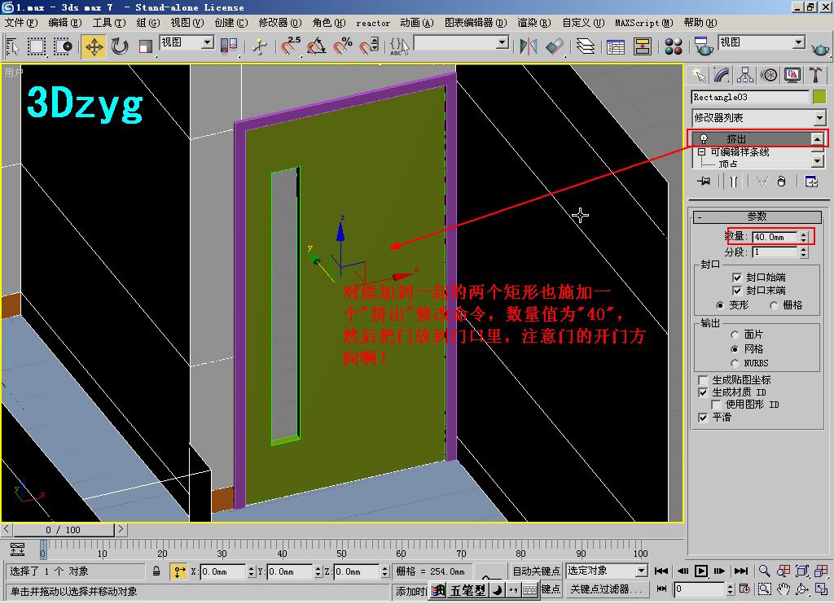Click the Quick Render teapot icon
This screenshot has width=834, height=604.
click(x=820, y=48)
